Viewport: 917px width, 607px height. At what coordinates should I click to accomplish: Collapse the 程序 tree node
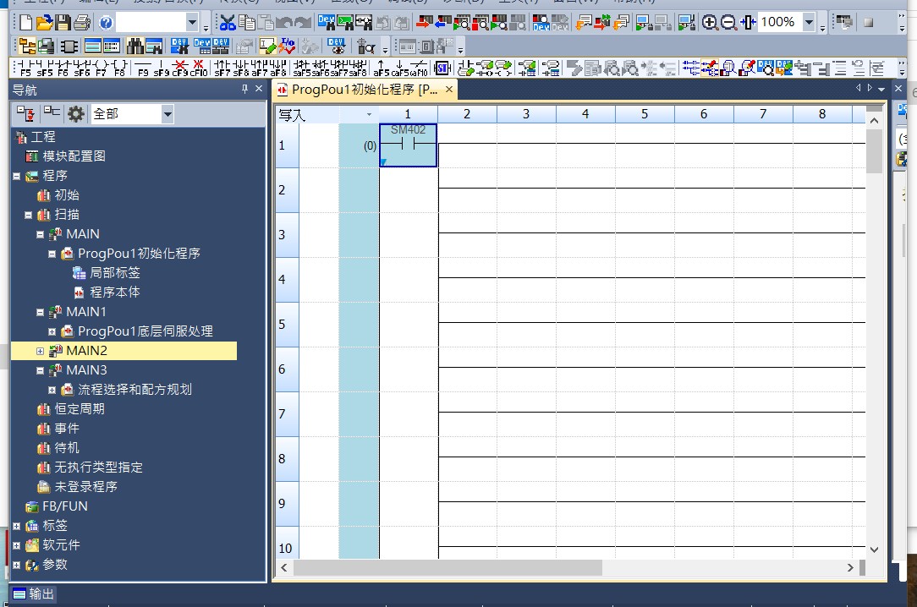(x=16, y=176)
